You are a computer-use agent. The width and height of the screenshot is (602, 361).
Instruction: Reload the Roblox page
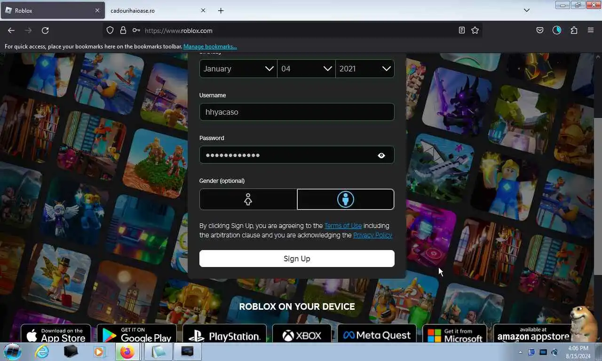pos(45,30)
